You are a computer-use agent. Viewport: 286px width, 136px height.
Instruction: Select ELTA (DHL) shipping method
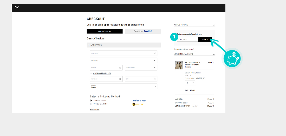pos(91,100)
